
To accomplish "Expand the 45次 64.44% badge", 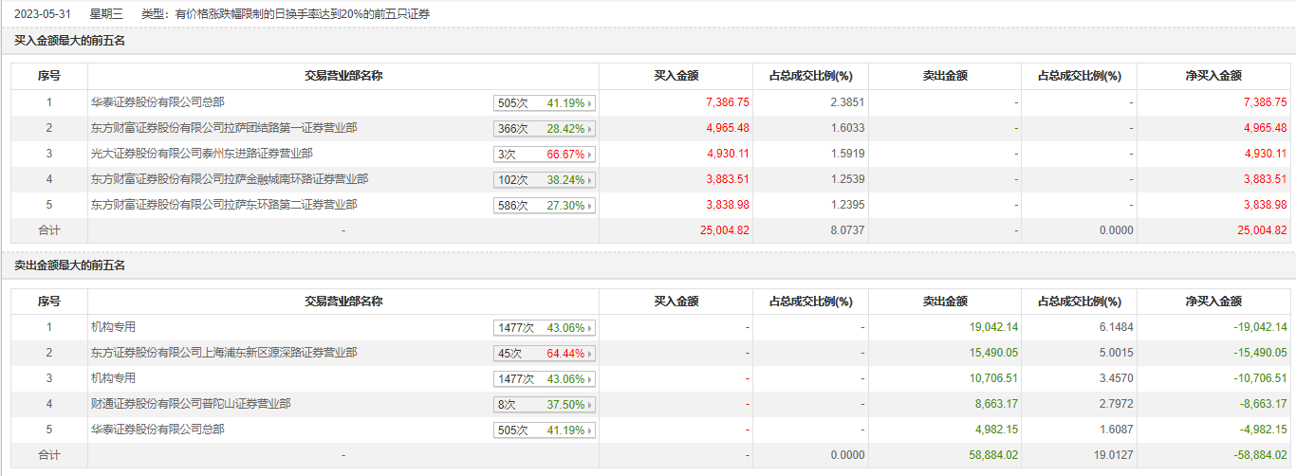I will point(545,354).
